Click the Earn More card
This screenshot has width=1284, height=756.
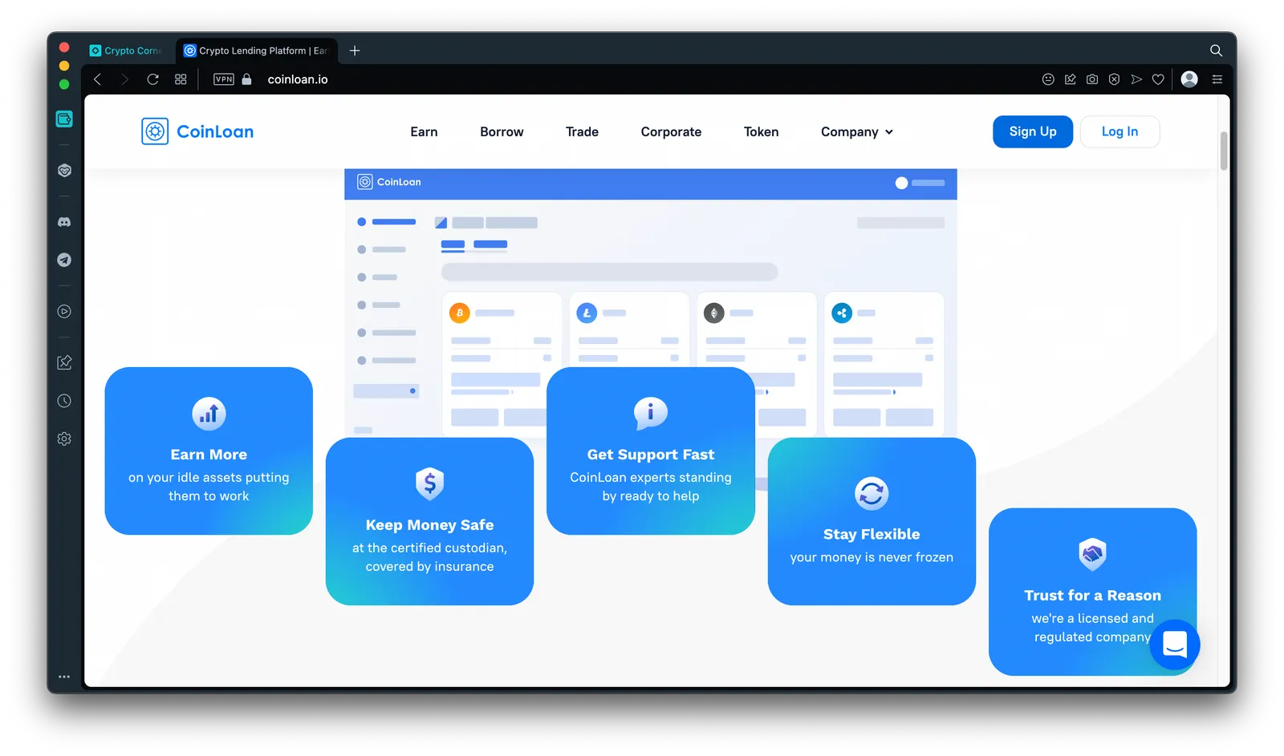click(209, 451)
